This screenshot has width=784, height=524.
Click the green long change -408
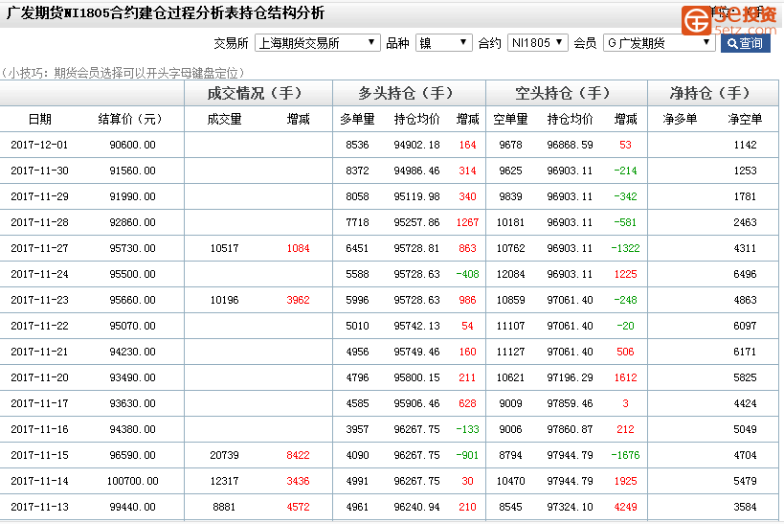(x=467, y=274)
